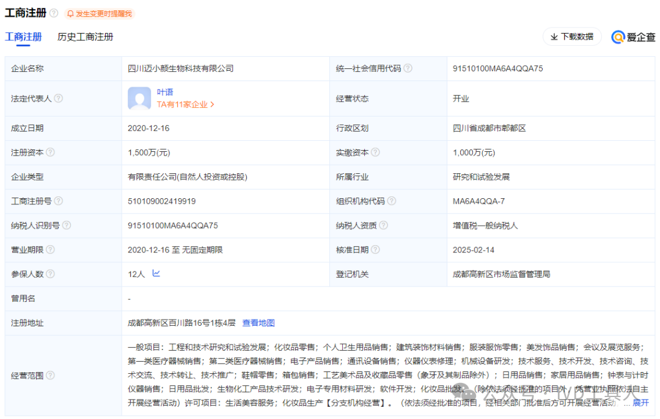
Task: Click operating status value 开业
Action: click(x=461, y=99)
